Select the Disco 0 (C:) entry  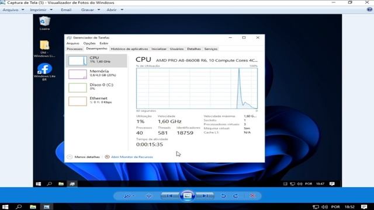(96, 87)
